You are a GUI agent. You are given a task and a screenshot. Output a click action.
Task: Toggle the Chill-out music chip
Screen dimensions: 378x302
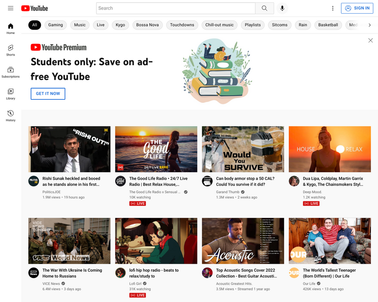pyautogui.click(x=219, y=25)
